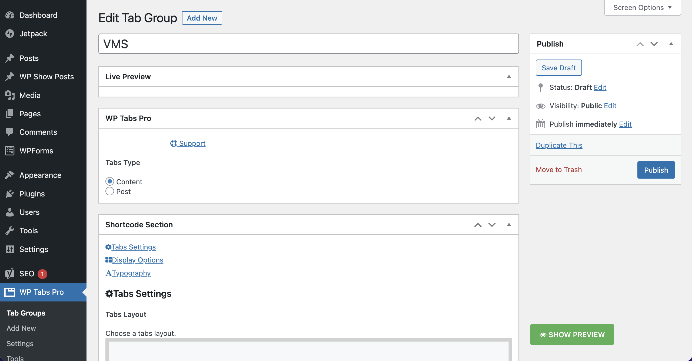The image size is (692, 361).
Task: Click the Visibility eye icon
Action: coord(540,106)
